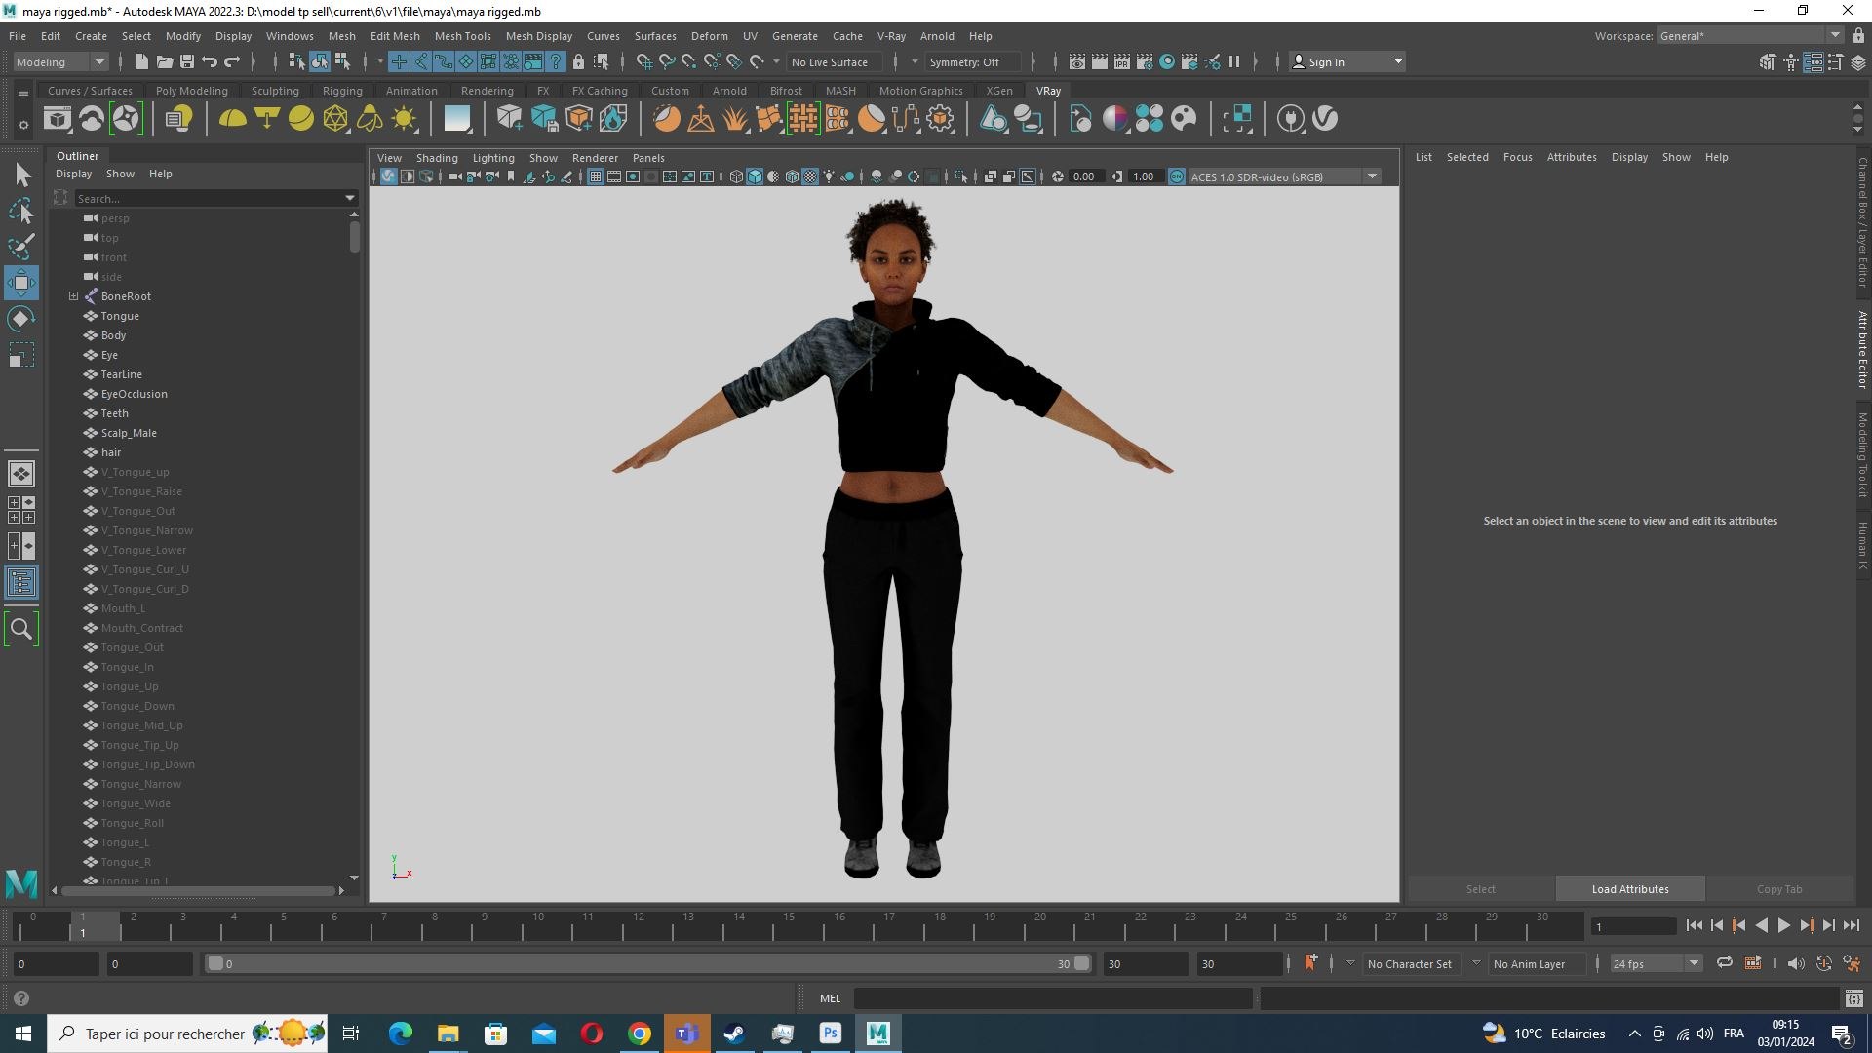1872x1053 pixels.
Task: Create a new scene icon
Action: pyautogui.click(x=142, y=61)
